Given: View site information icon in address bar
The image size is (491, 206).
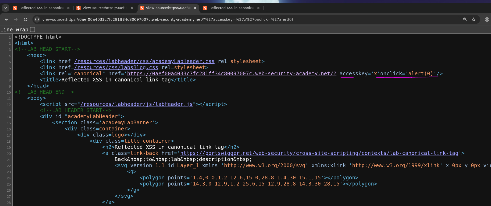Looking at the screenshot, I should coord(37,19).
